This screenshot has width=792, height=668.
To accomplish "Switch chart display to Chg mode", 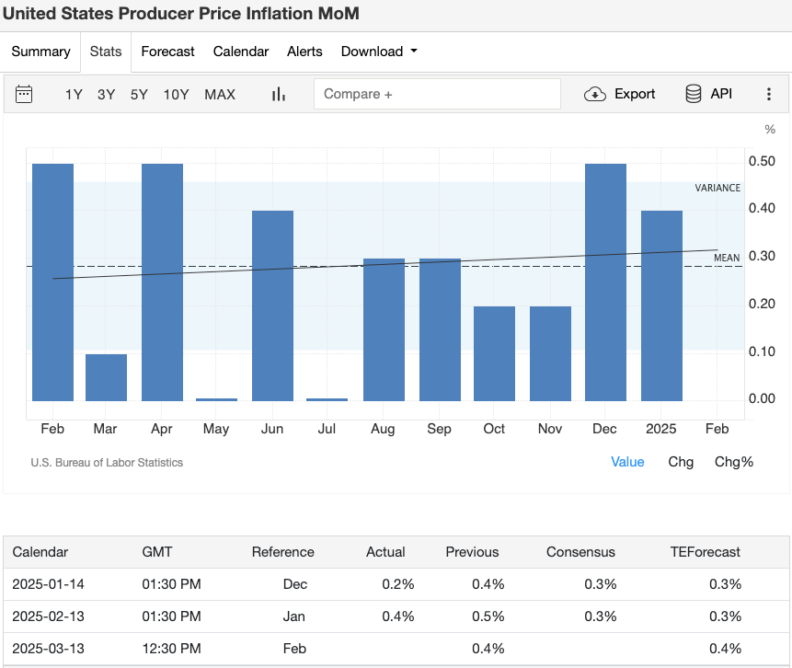I will pyautogui.click(x=681, y=462).
